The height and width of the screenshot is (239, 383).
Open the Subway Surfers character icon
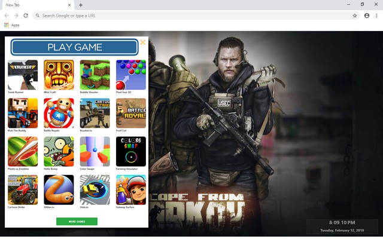131,190
